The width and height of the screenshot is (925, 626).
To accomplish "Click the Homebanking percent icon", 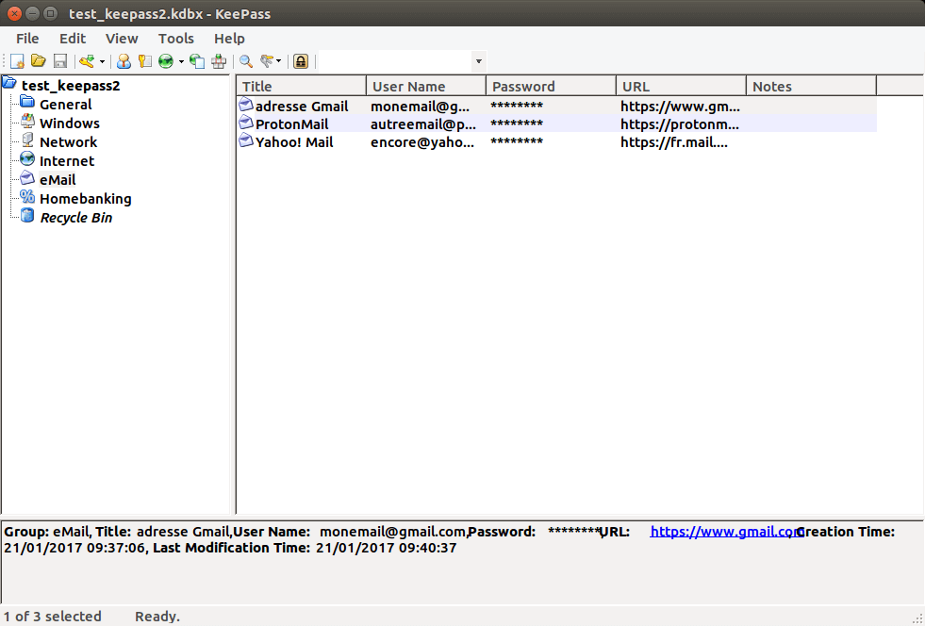I will 27,196.
